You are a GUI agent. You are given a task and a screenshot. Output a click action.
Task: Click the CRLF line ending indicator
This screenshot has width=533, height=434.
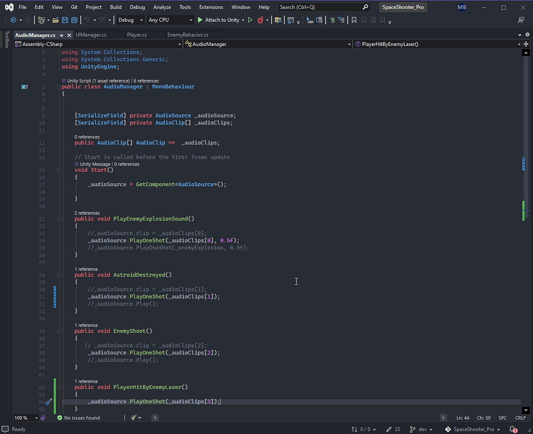point(521,418)
